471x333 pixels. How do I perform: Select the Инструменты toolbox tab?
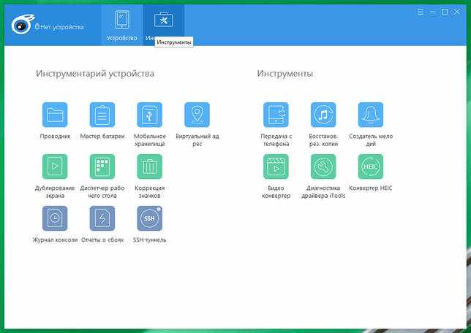(164, 26)
